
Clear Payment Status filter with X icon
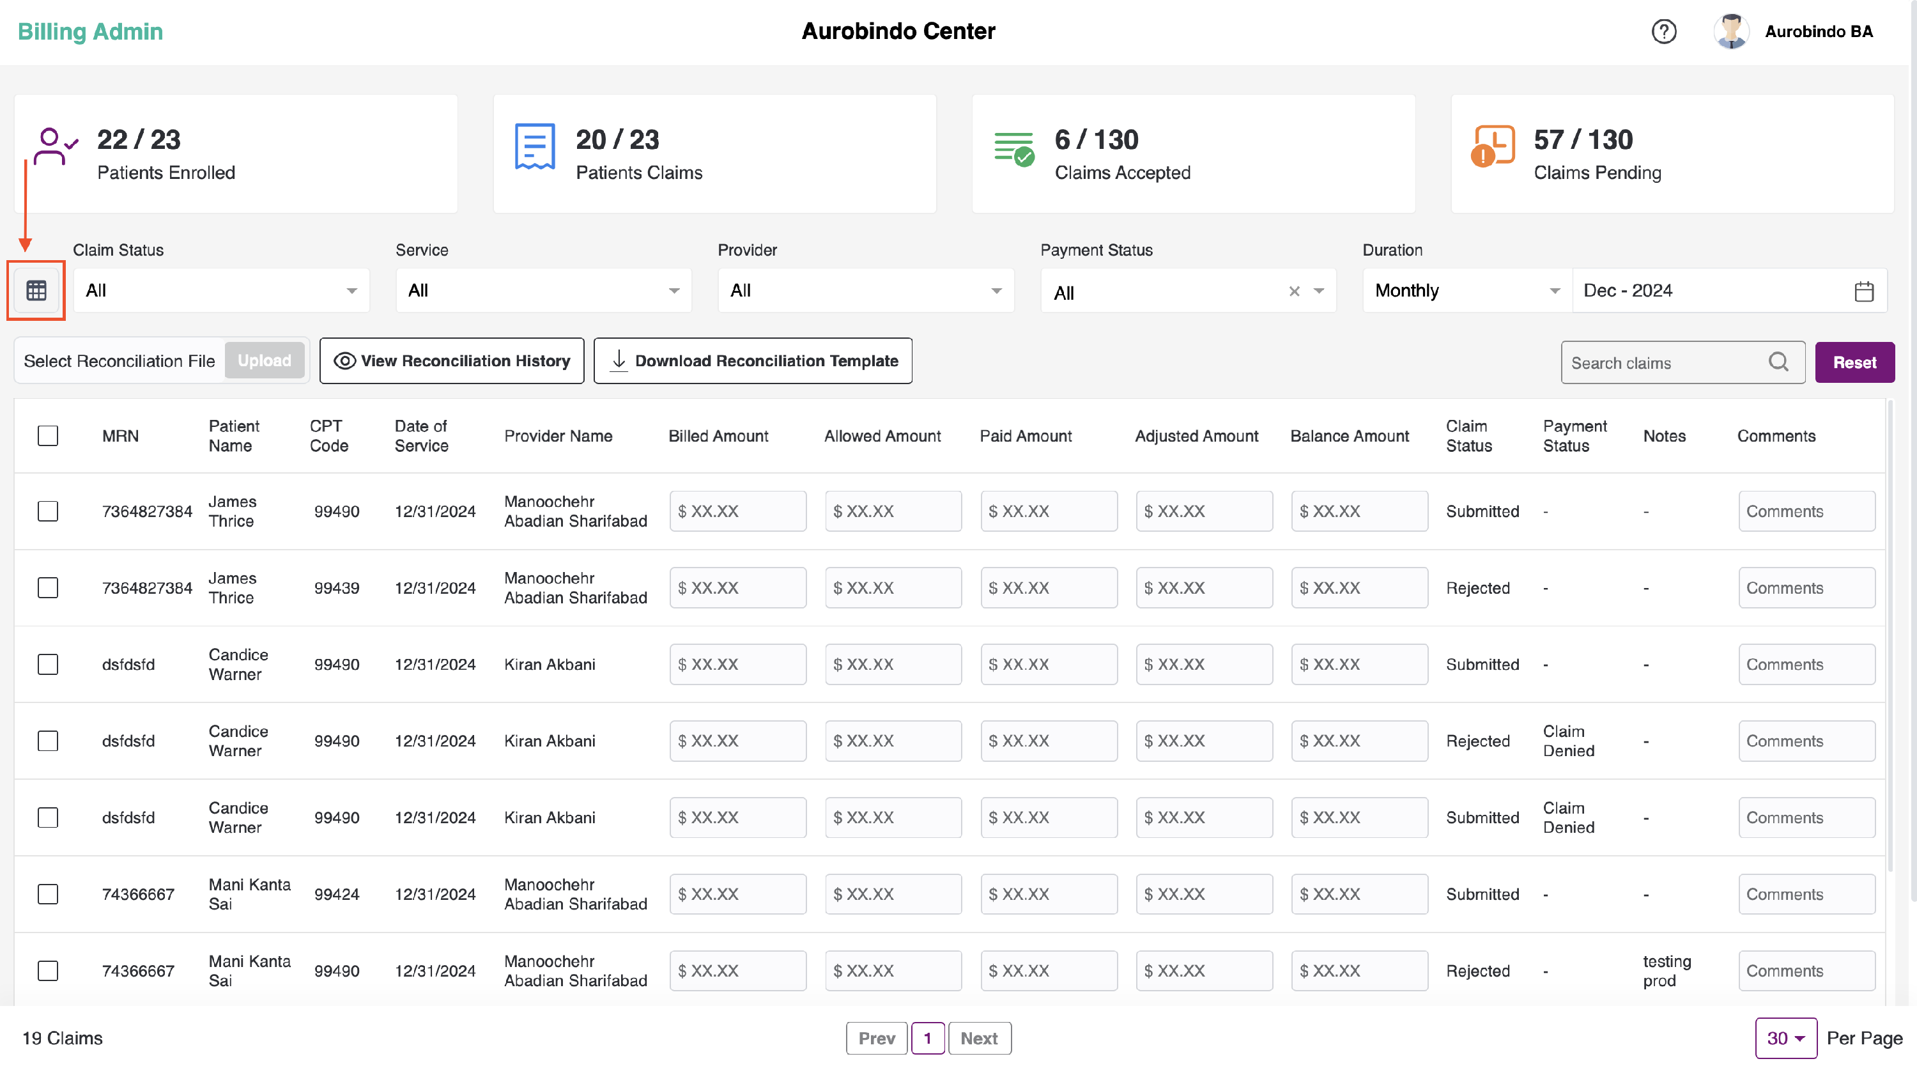tap(1294, 291)
